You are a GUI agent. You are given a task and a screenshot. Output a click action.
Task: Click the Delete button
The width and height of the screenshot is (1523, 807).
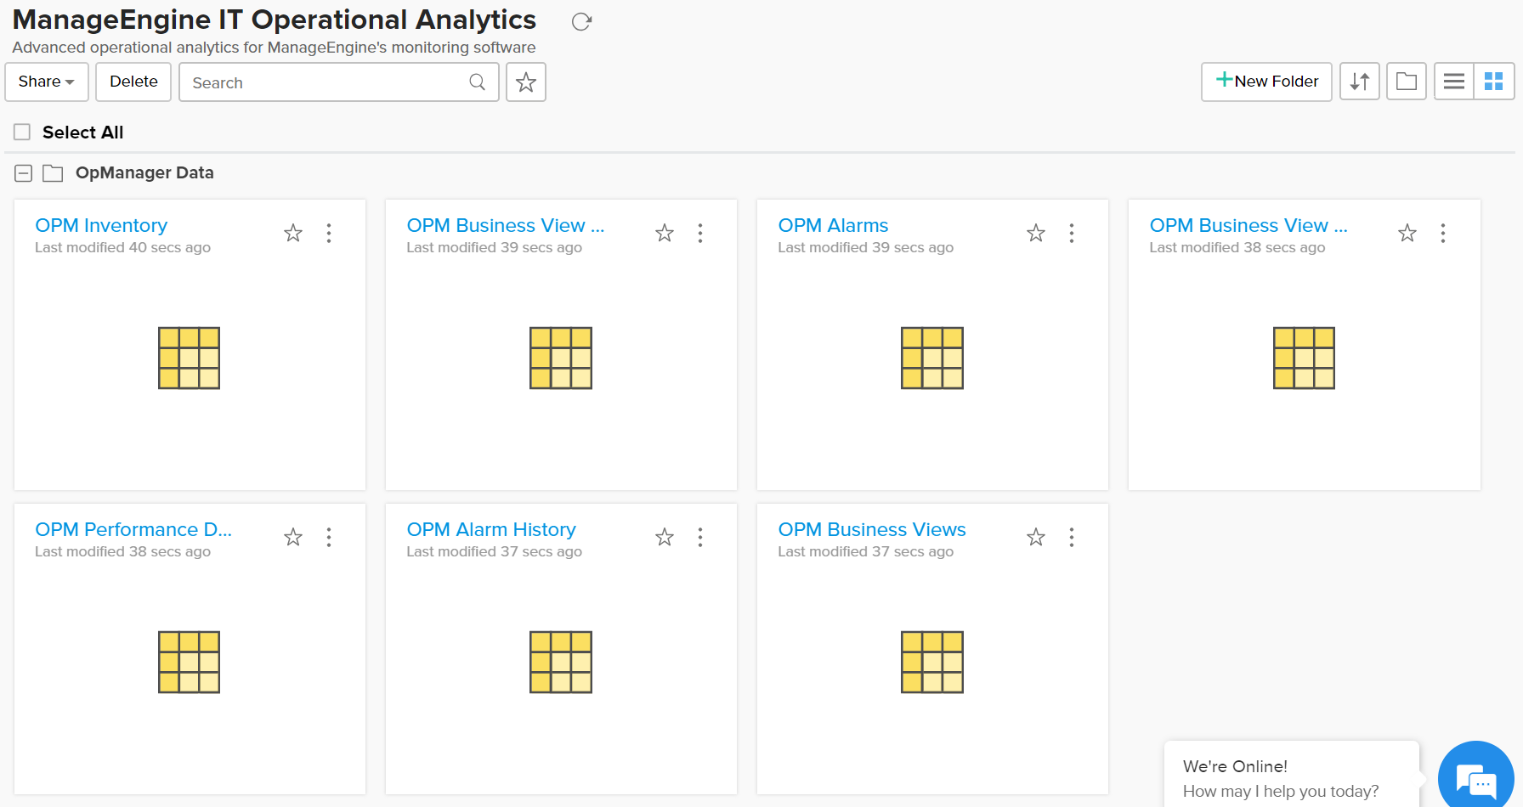coord(133,82)
